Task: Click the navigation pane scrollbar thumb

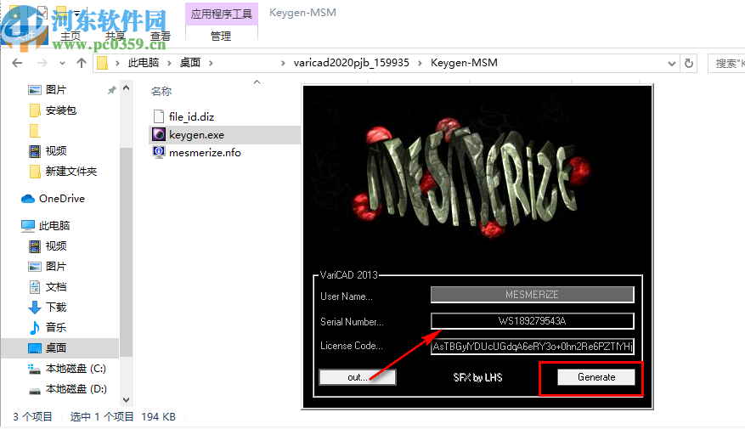Action: coord(126,251)
